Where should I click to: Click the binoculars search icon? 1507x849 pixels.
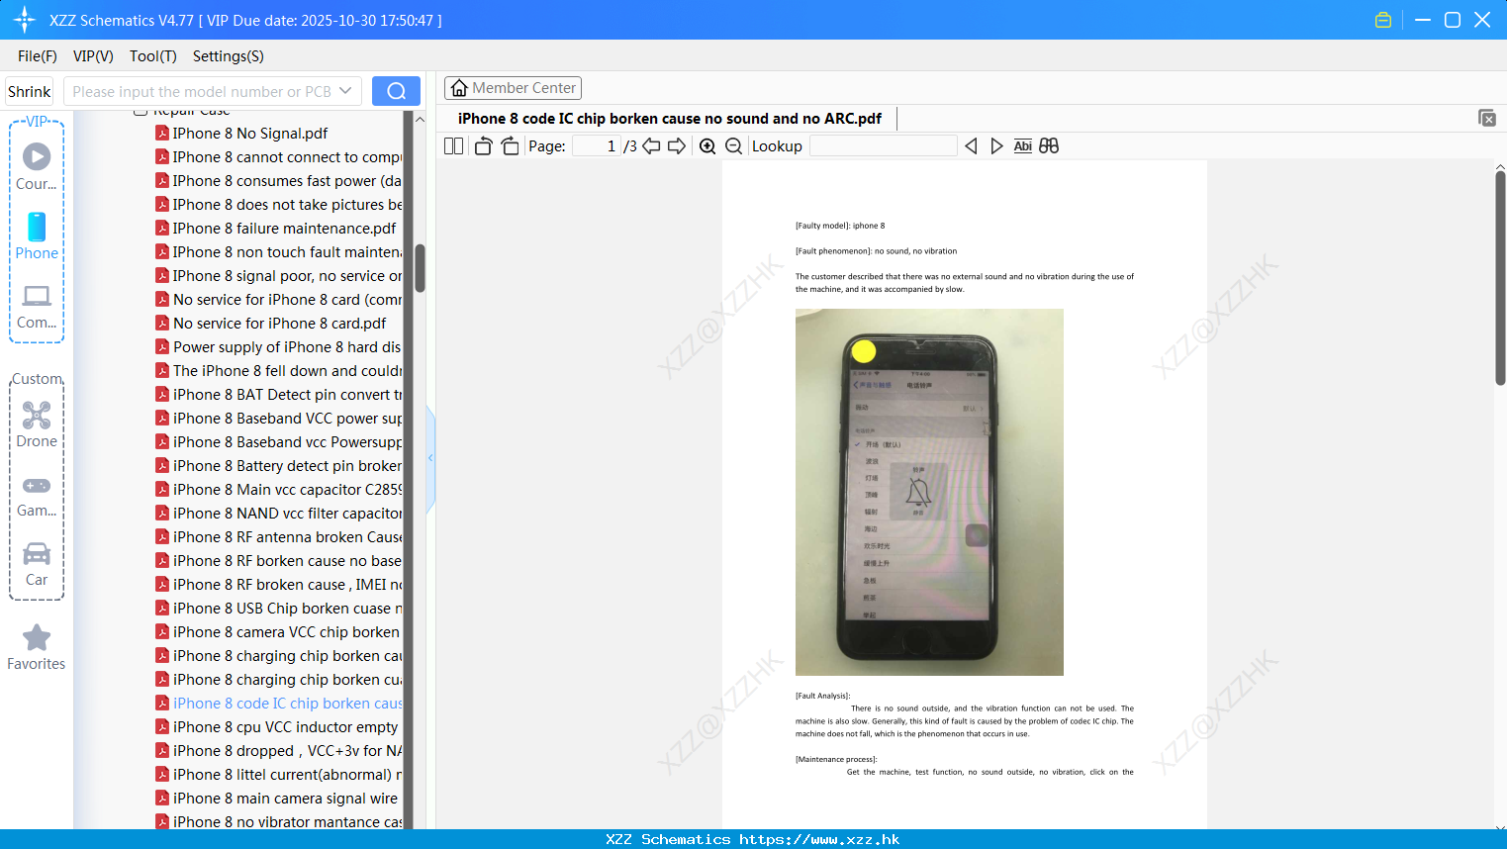(x=1049, y=146)
